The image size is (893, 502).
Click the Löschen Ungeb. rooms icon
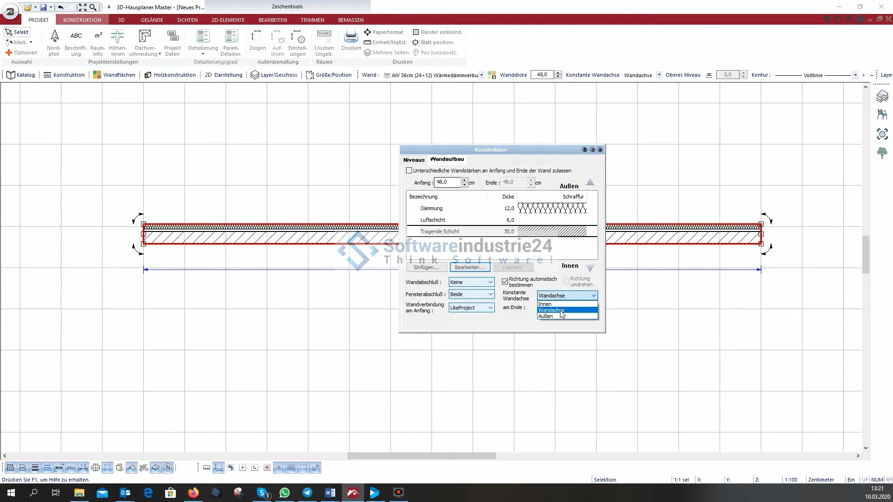tap(324, 36)
